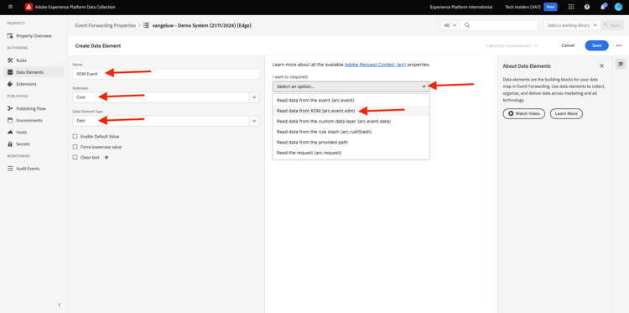The image size is (629, 313).
Task: Choose Read data from custom data layer
Action: [351, 121]
